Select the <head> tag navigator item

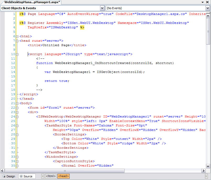click(x=63, y=176)
